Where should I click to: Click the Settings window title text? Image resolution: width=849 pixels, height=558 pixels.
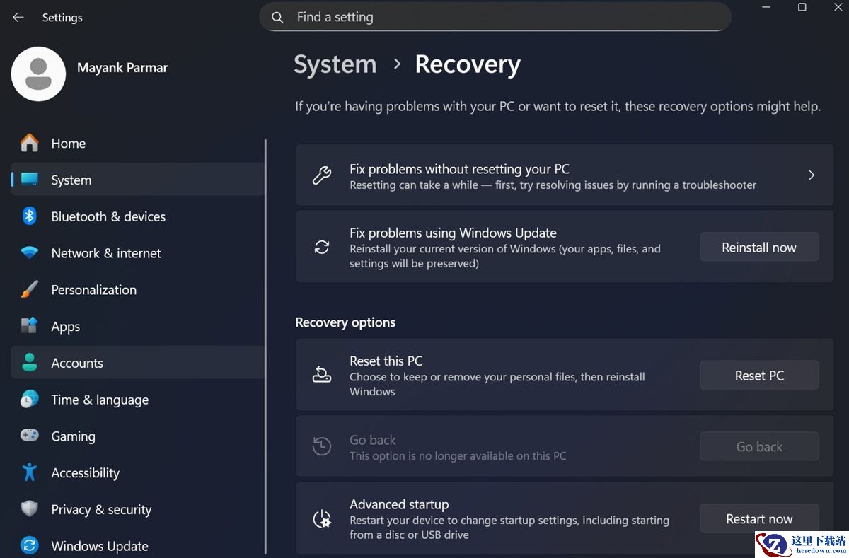[62, 18]
